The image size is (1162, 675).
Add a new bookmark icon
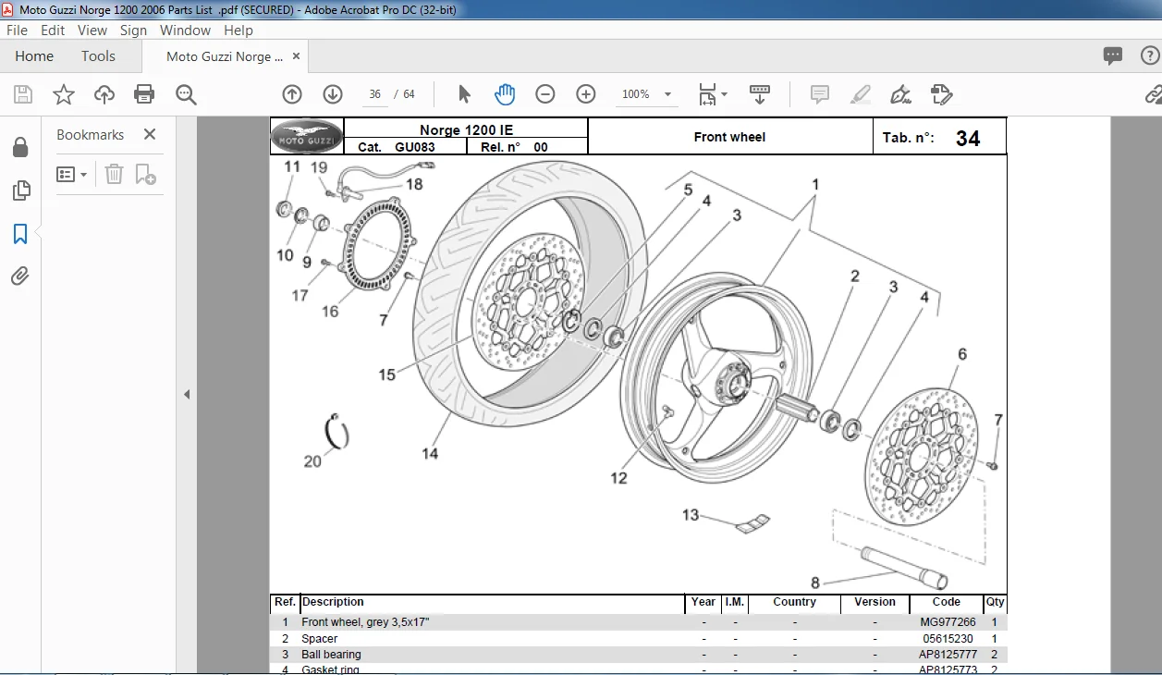(x=146, y=174)
